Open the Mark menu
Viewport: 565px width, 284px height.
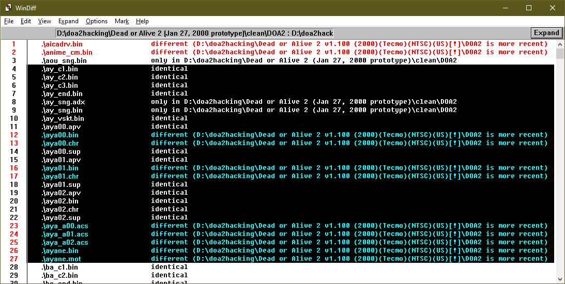[122, 21]
